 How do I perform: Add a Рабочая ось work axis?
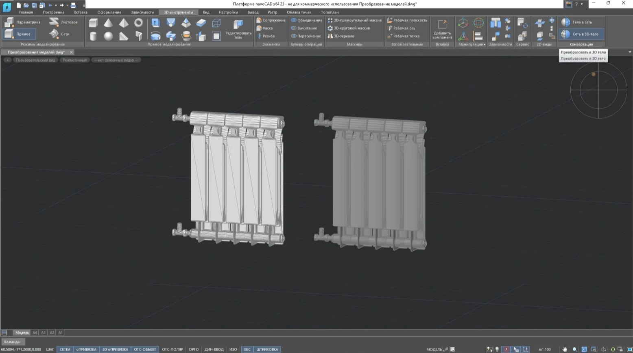point(401,28)
